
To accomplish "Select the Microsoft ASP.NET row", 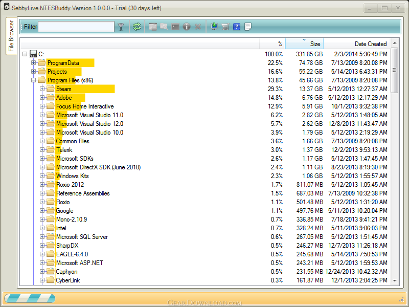I will (205, 263).
